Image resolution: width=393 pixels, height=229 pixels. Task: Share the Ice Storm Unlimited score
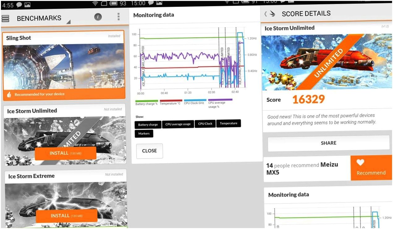point(328,143)
